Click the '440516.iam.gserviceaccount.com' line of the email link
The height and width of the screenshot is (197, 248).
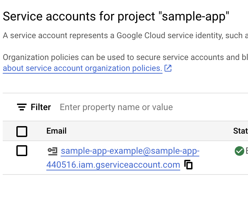(x=113, y=165)
